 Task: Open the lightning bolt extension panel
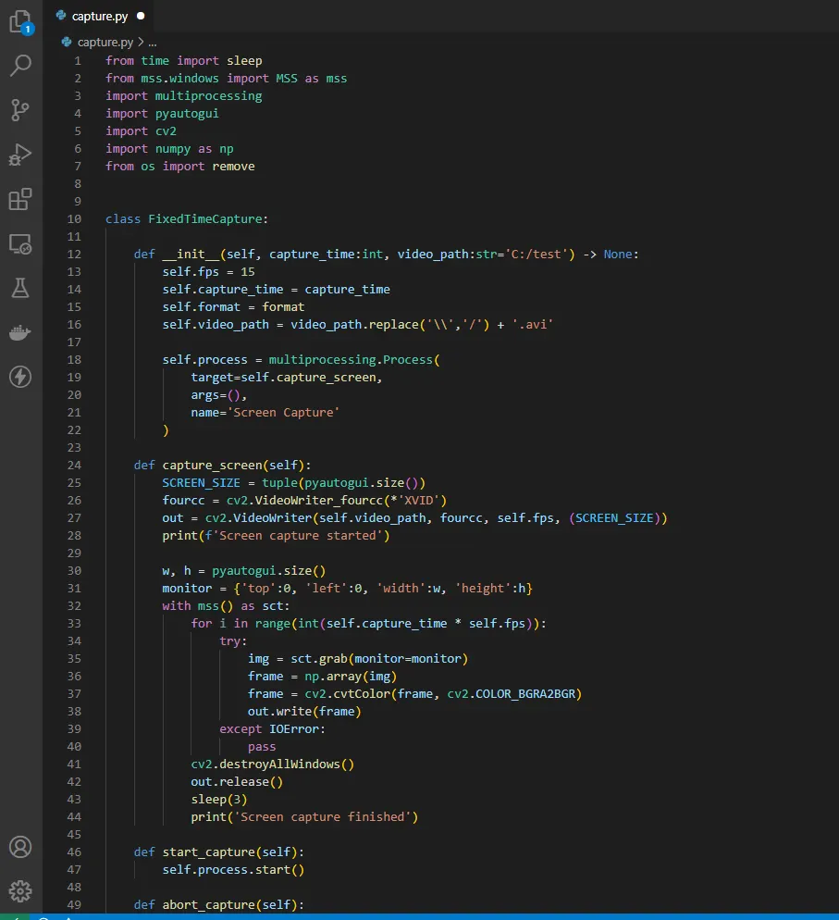click(20, 377)
